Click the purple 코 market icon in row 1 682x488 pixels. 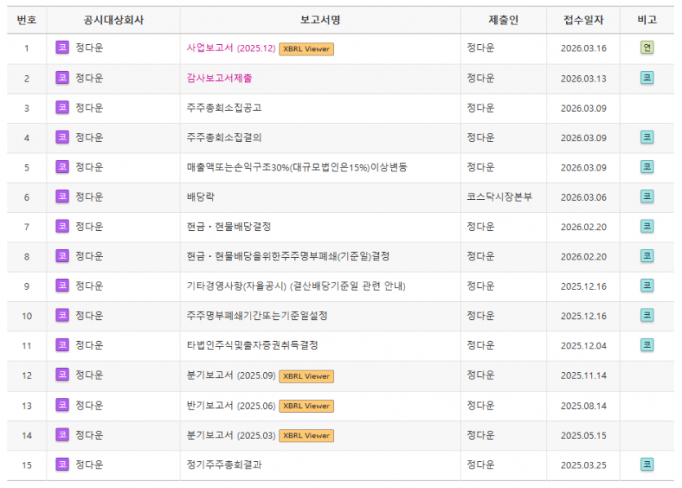(x=62, y=48)
